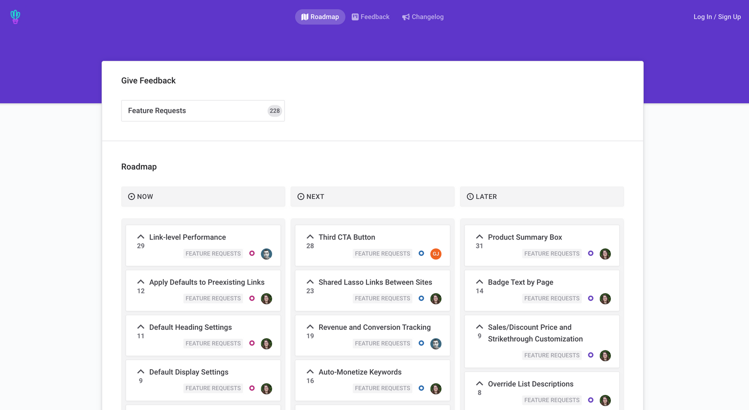
Task: Upvote Sales/Discount Price and Strikethrough Customization
Action: (x=479, y=327)
